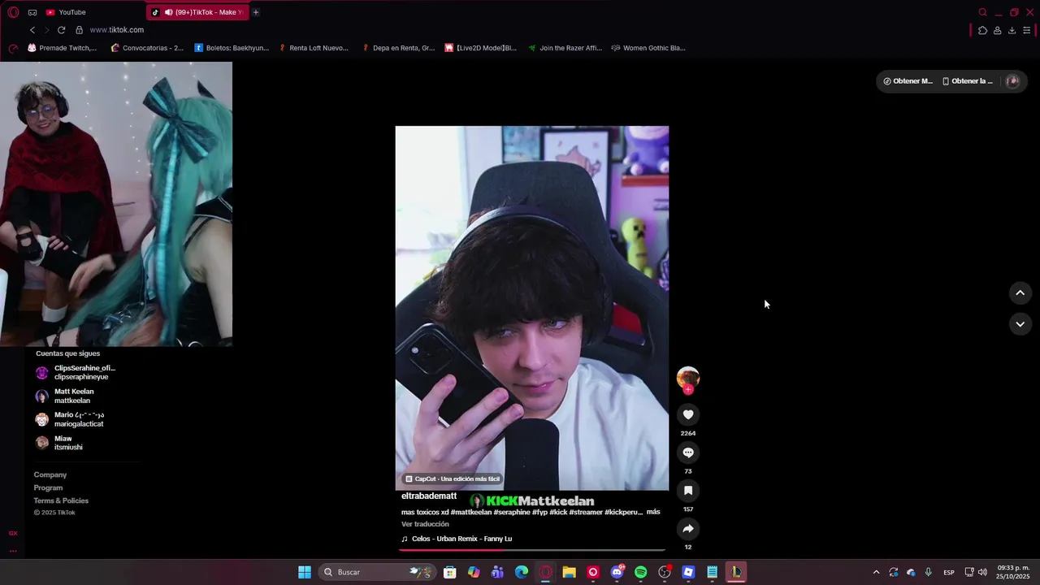
Task: Expand the Terms & Policies footer section
Action: tap(61, 501)
